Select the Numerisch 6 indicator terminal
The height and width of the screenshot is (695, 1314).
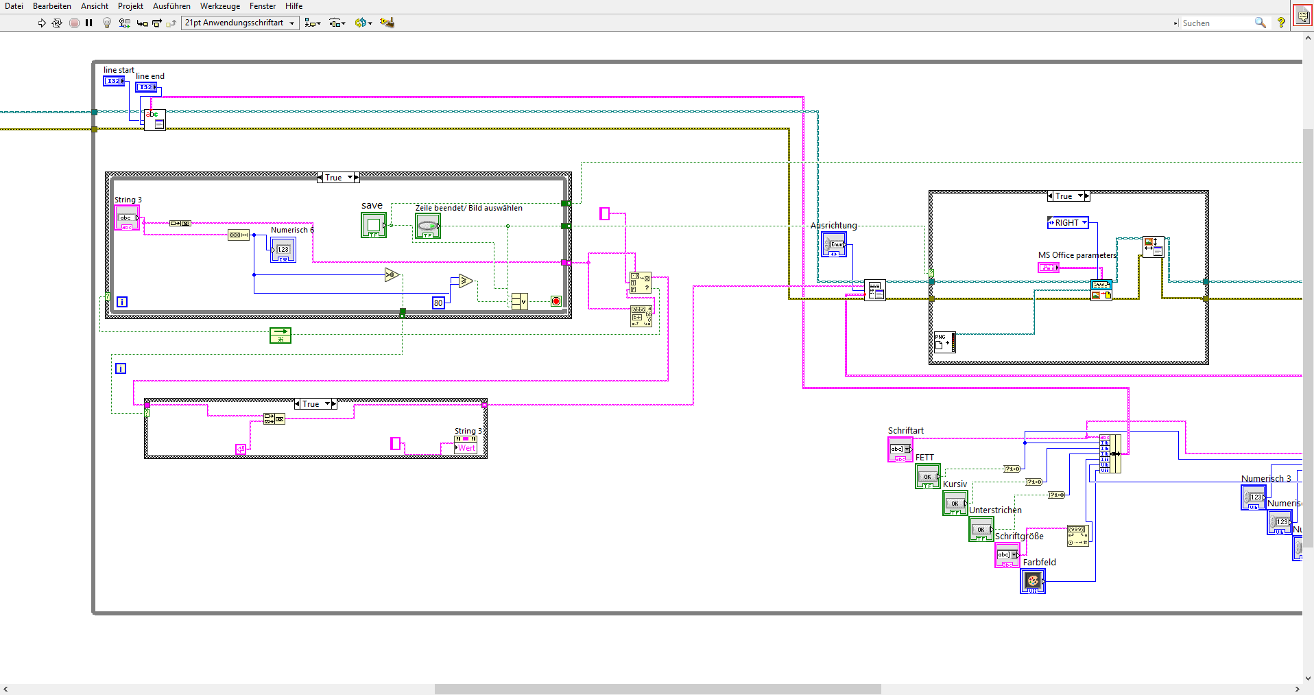pyautogui.click(x=283, y=250)
